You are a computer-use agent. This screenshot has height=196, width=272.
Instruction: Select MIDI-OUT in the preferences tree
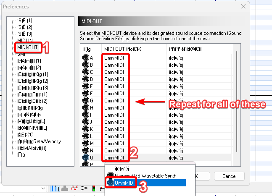tap(28, 47)
